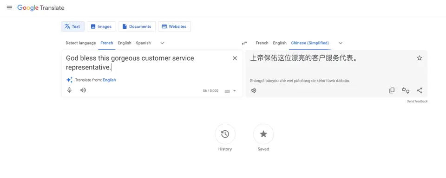
Task: Expand more source languages list
Action: 163,43
